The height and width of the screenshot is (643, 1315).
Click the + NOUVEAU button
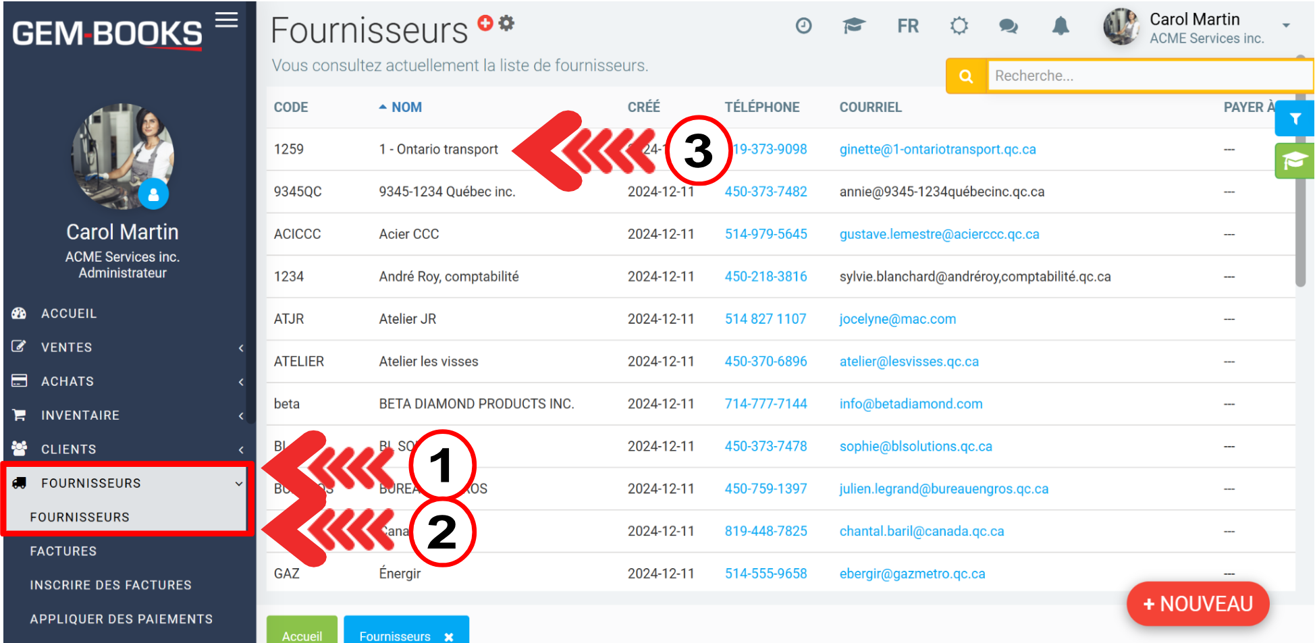point(1198,604)
